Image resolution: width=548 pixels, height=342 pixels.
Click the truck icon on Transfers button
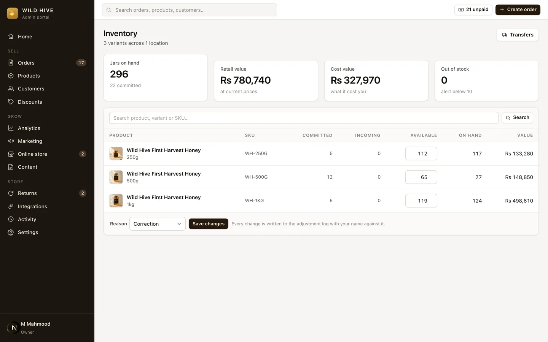click(x=505, y=35)
